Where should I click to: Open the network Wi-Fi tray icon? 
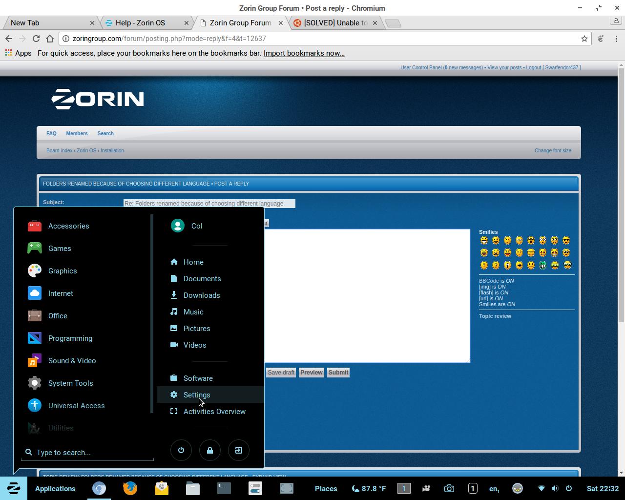point(541,488)
